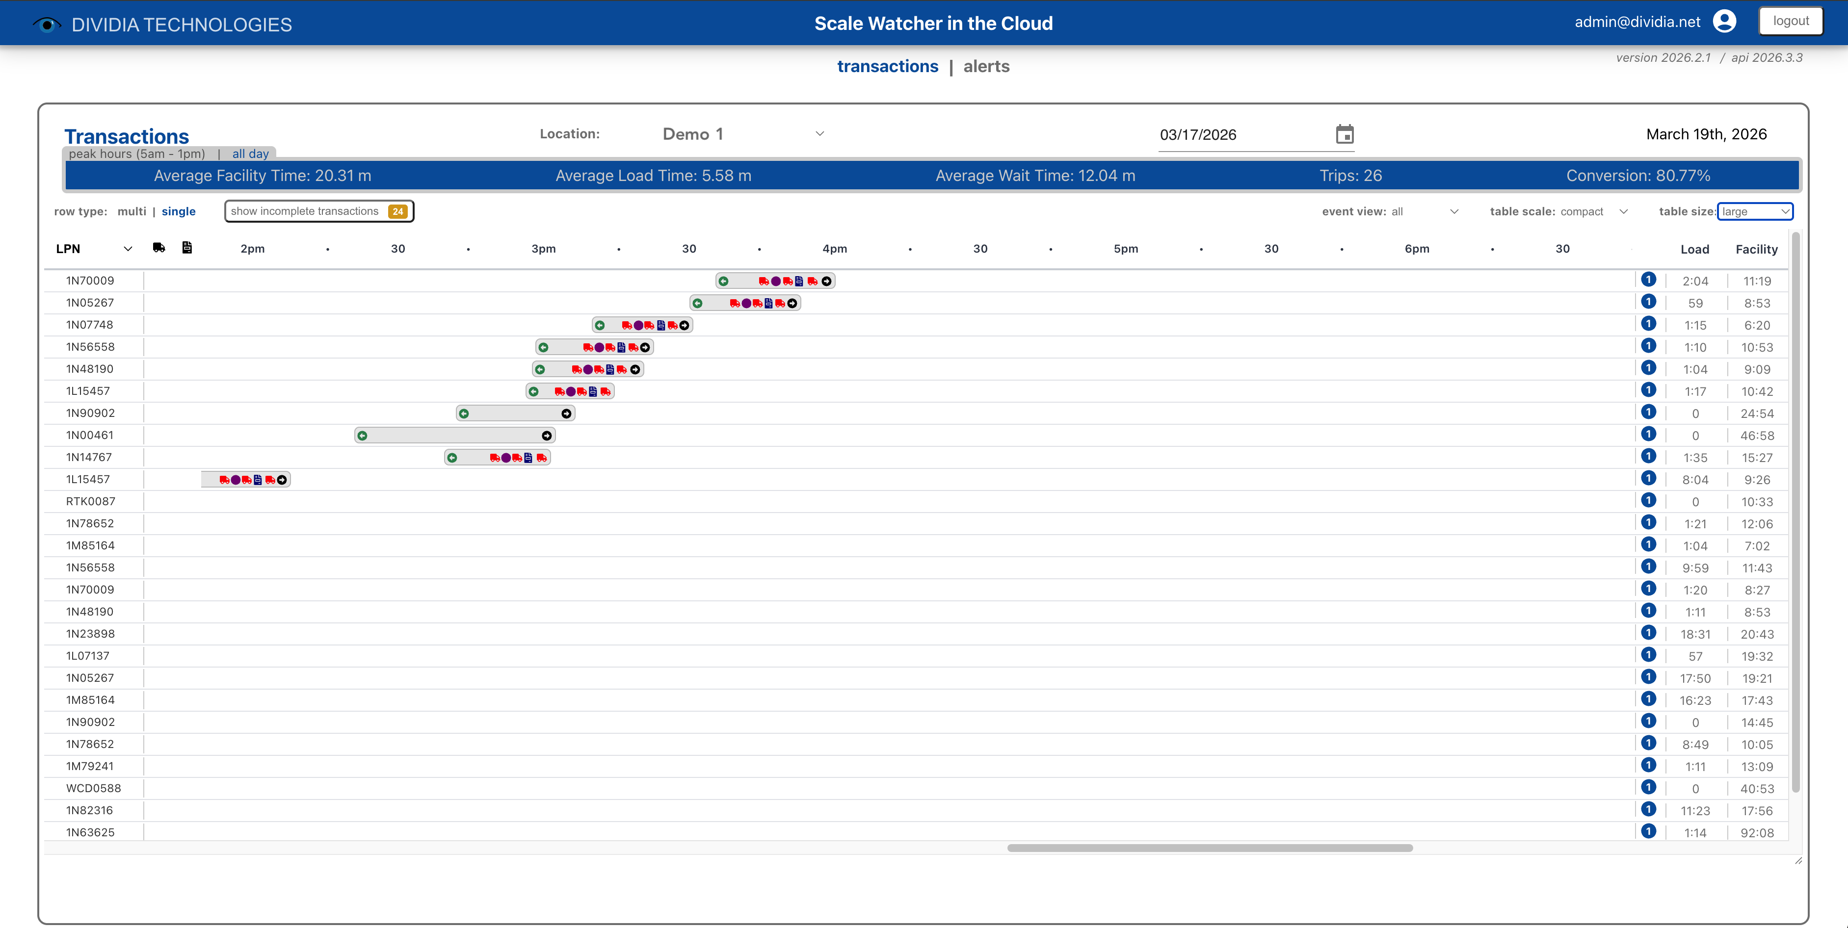Click the truck icon in the table header

[159, 247]
